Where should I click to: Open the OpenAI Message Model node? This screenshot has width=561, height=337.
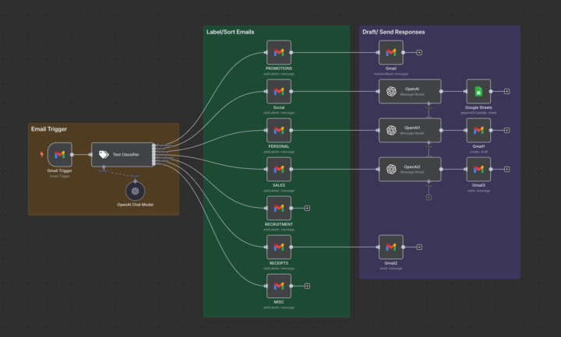tap(410, 92)
